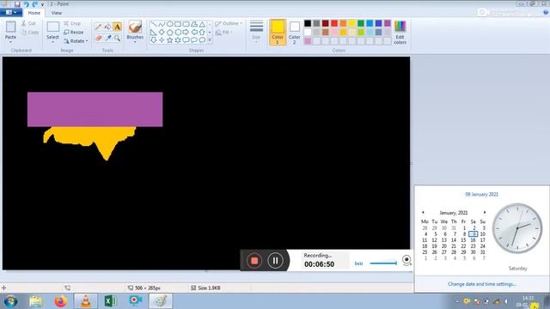
Task: Open the Edit colors dialog
Action: point(400,33)
